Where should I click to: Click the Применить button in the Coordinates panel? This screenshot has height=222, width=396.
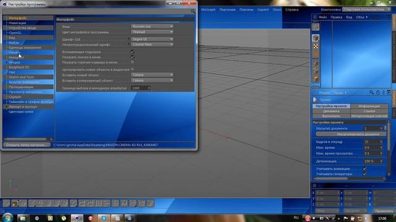pos(384,211)
